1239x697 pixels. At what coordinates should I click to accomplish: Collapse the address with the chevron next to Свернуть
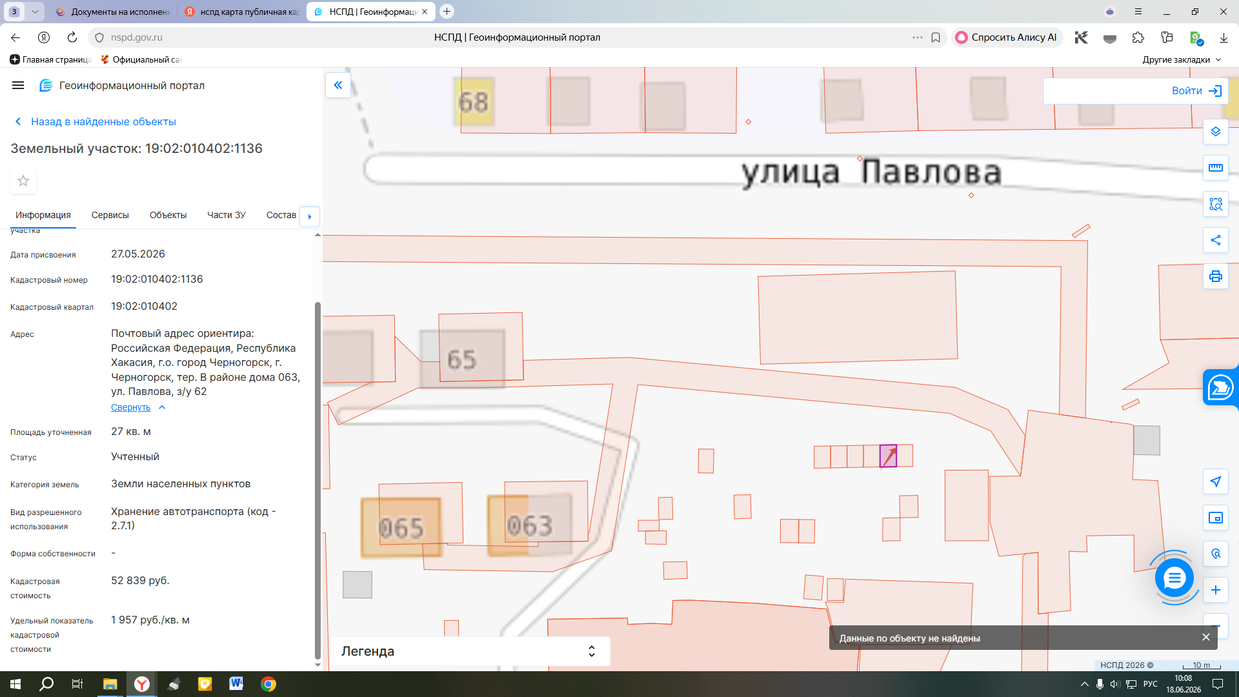click(x=162, y=407)
